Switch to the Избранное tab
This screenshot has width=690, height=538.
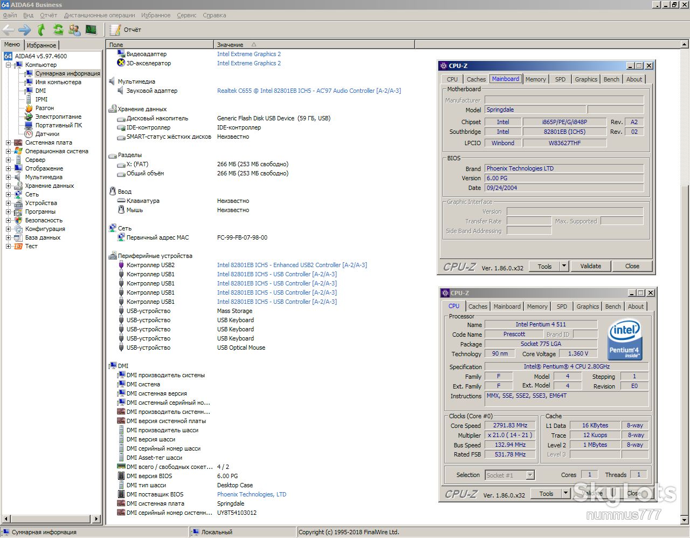point(42,45)
